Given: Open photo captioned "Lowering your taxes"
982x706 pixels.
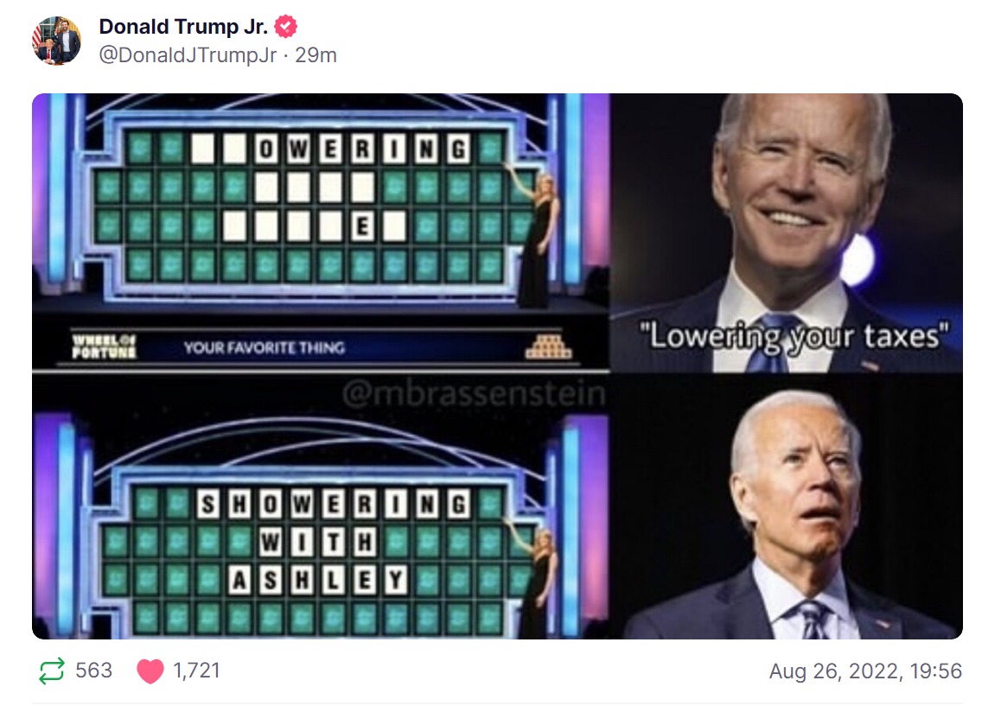Looking at the screenshot, I should [787, 232].
